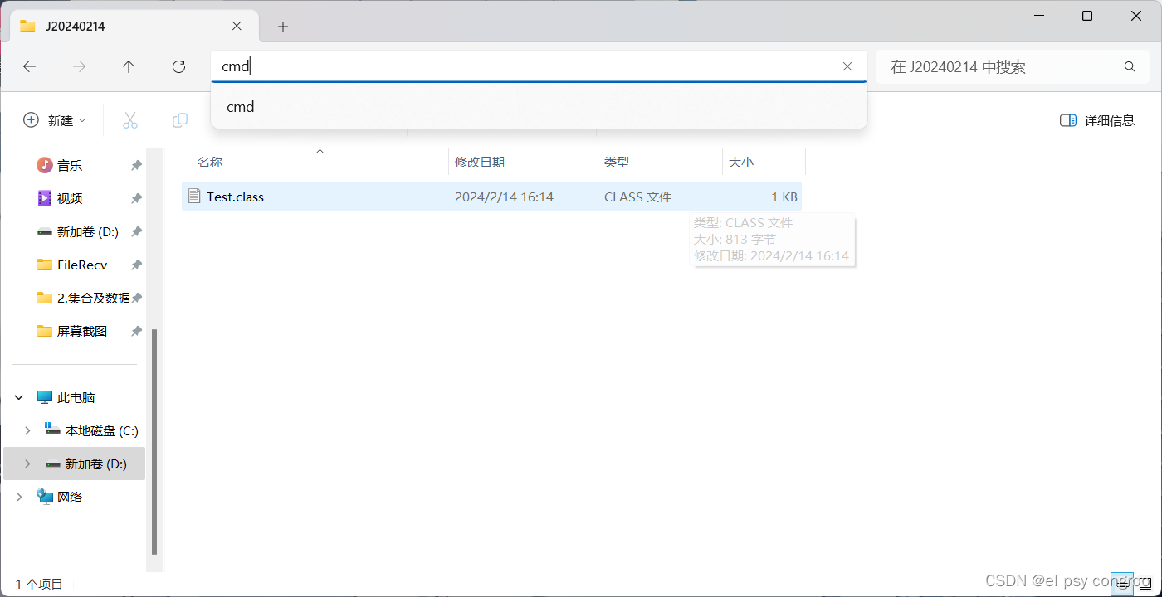
Task: Close the J20240214 tab
Action: pos(237,26)
